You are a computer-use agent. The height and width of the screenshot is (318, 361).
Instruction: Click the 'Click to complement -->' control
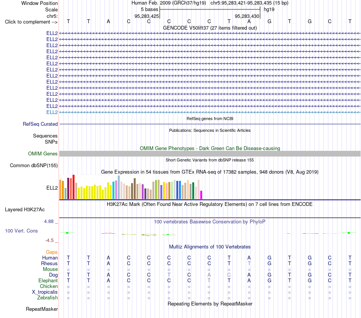(31, 22)
